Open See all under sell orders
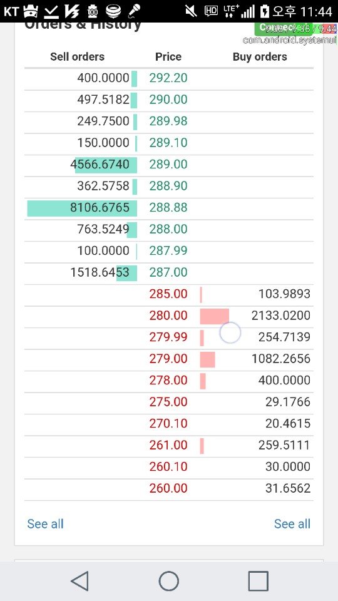Image resolution: width=338 pixels, height=601 pixels. point(45,523)
